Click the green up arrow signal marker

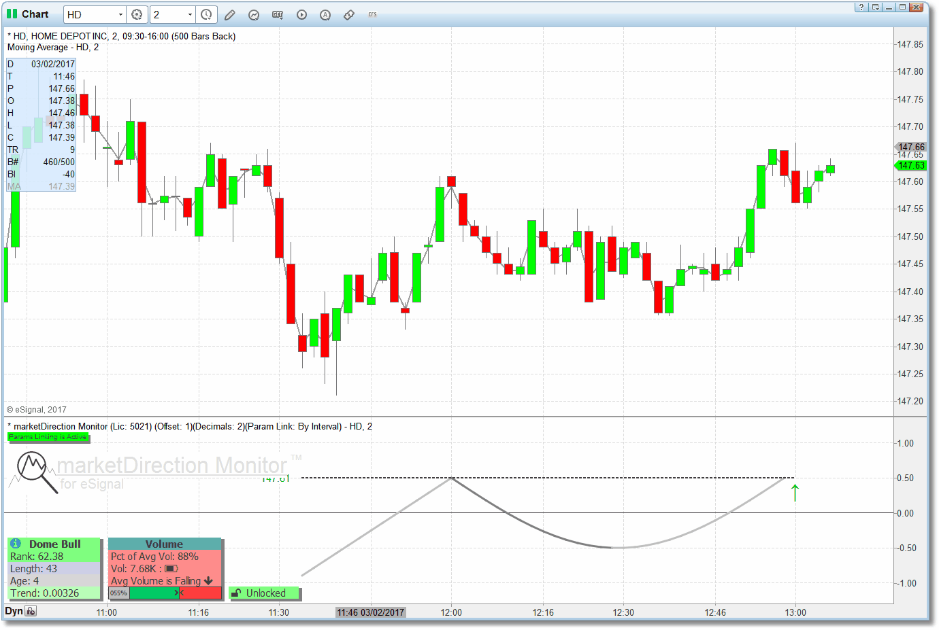coord(795,493)
